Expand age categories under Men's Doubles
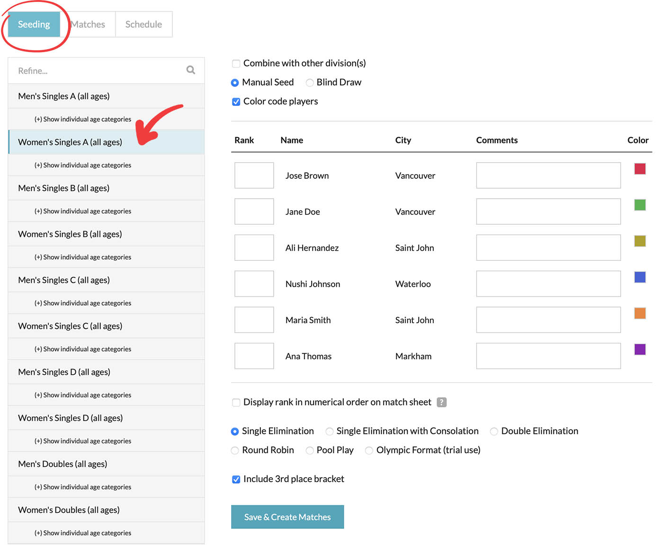Image resolution: width=671 pixels, height=553 pixels. coord(82,487)
